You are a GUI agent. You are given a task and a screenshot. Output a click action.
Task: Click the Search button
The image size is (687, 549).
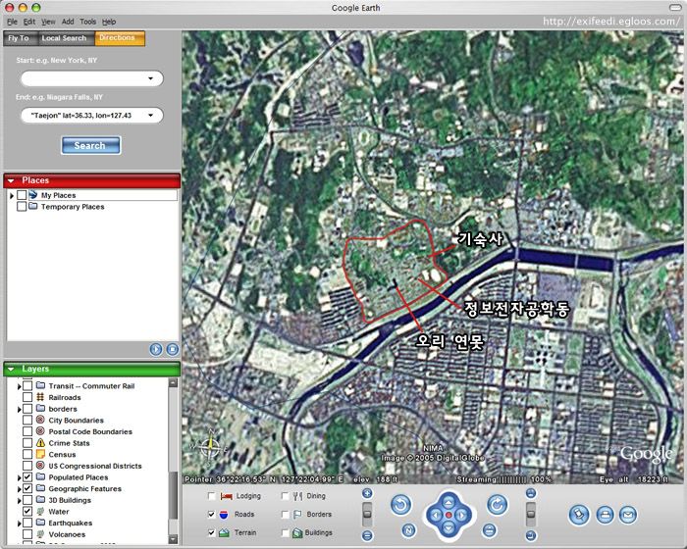pyautogui.click(x=90, y=146)
